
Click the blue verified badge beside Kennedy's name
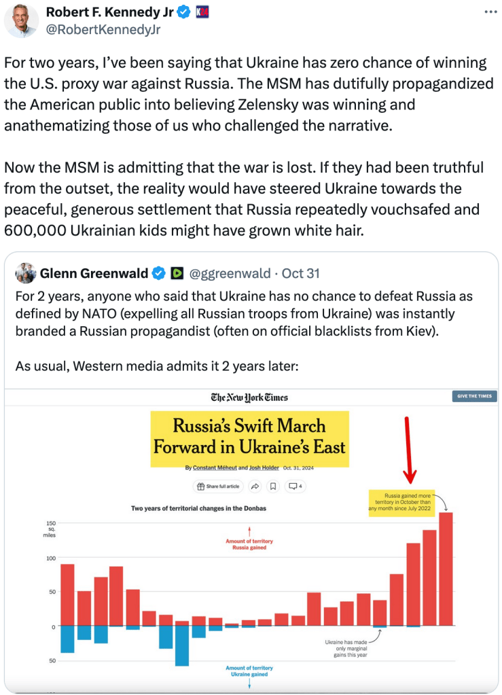tap(183, 12)
